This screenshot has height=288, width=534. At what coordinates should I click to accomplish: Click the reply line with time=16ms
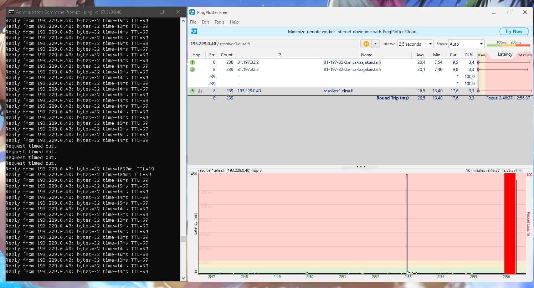[77, 254]
